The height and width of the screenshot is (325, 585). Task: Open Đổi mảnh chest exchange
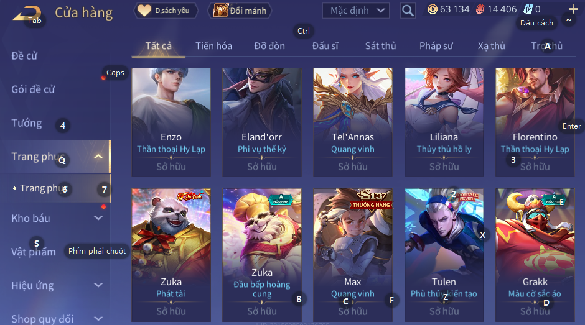pos(240,11)
